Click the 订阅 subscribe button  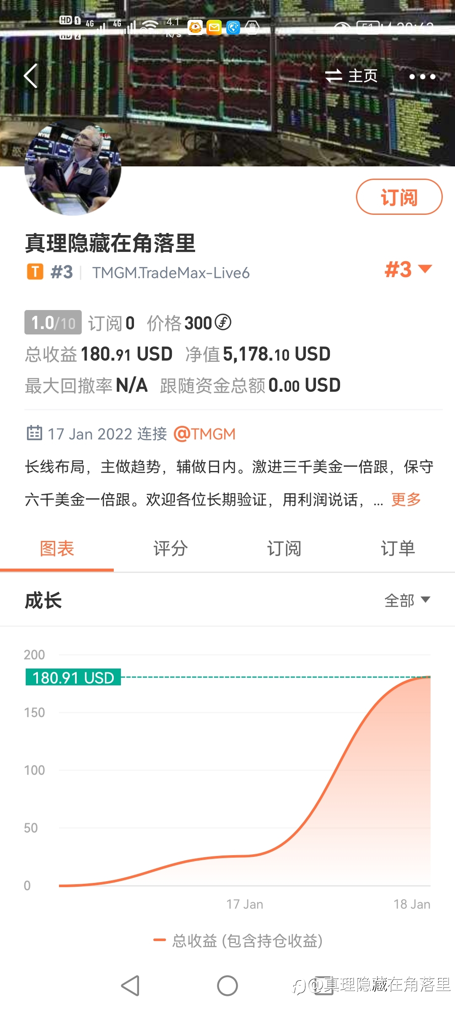coord(399,197)
